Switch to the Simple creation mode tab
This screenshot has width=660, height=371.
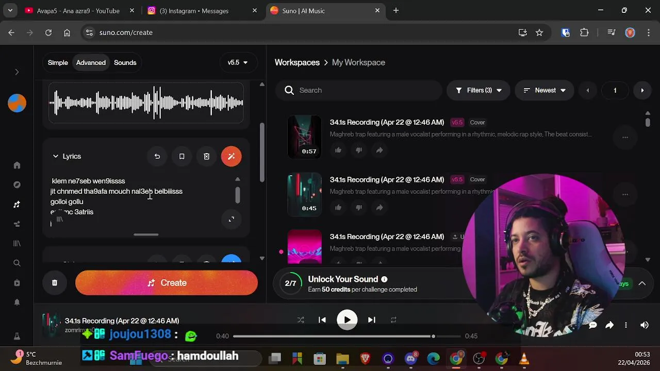coord(58,62)
